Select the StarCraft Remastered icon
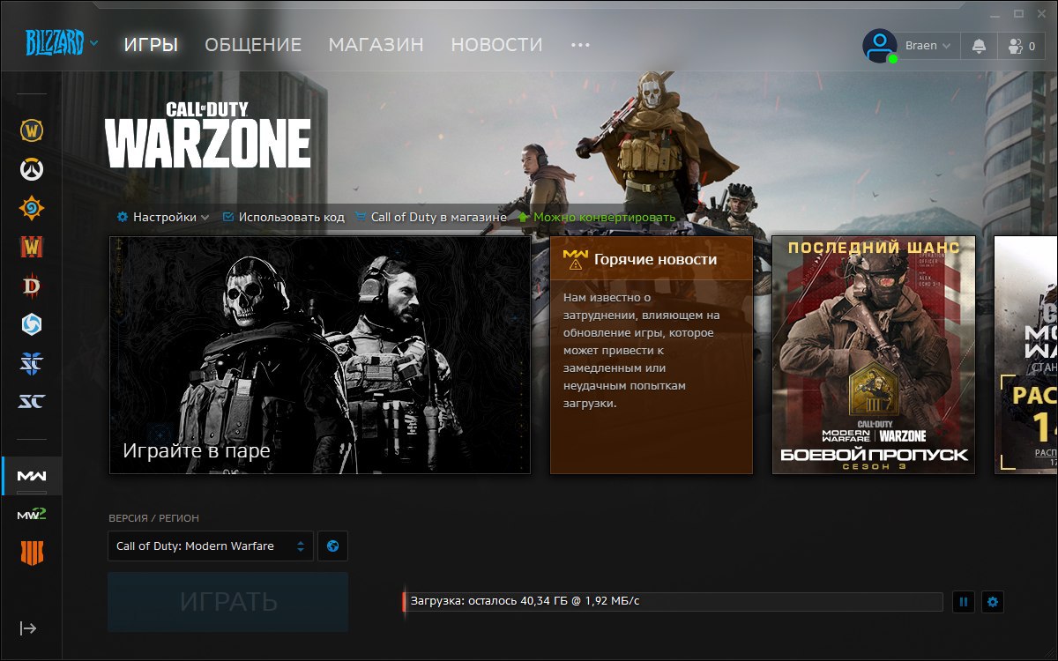Screen dimensions: 1058x661 [32, 402]
